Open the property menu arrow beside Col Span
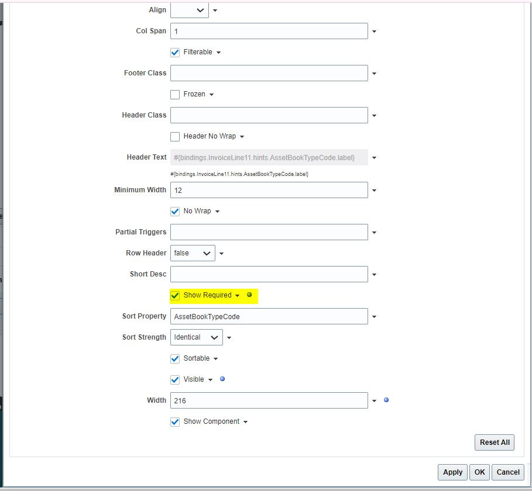 pyautogui.click(x=374, y=31)
